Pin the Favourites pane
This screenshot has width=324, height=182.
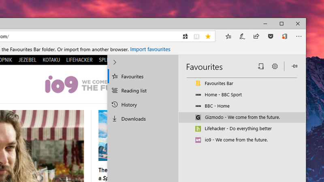click(294, 66)
